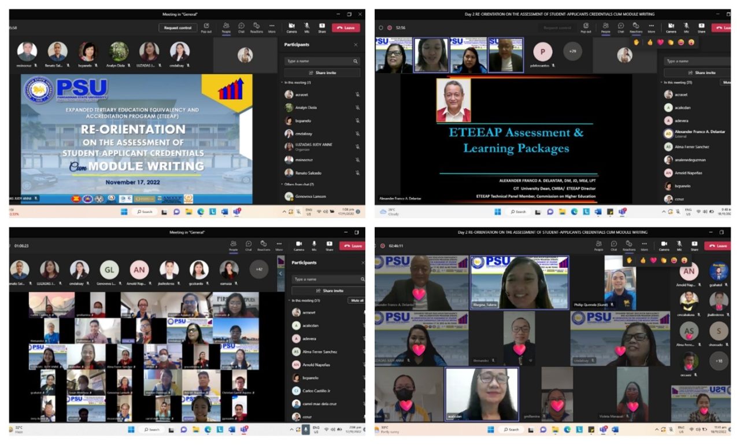740x445 pixels.
Task: Send laughing emoji reaction in meeting timed 52:56
Action: tap(681, 42)
